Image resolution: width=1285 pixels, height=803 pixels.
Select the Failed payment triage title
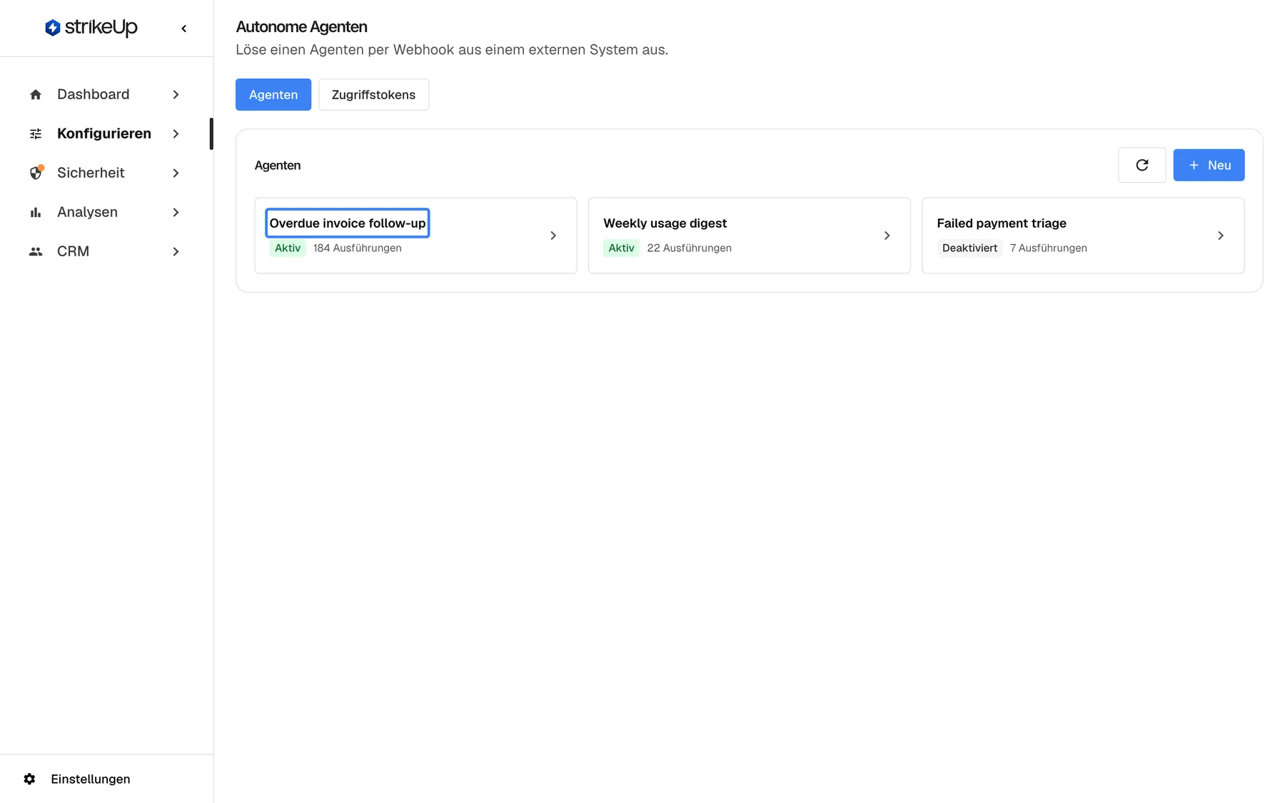1002,223
